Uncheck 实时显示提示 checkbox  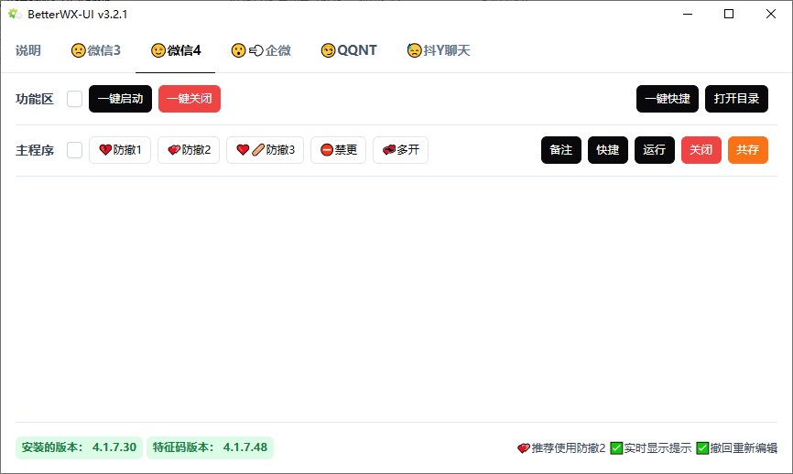point(616,448)
